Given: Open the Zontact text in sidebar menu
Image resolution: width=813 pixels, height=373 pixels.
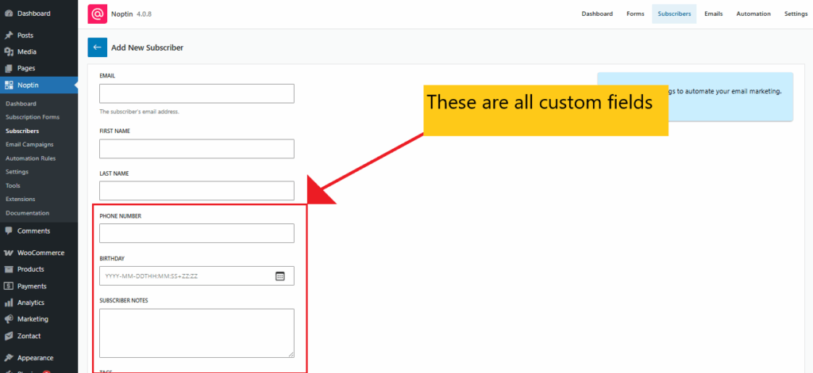Looking at the screenshot, I should 29,337.
